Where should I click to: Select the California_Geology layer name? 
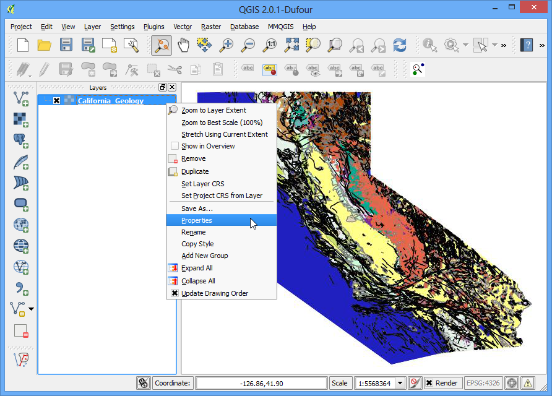111,101
